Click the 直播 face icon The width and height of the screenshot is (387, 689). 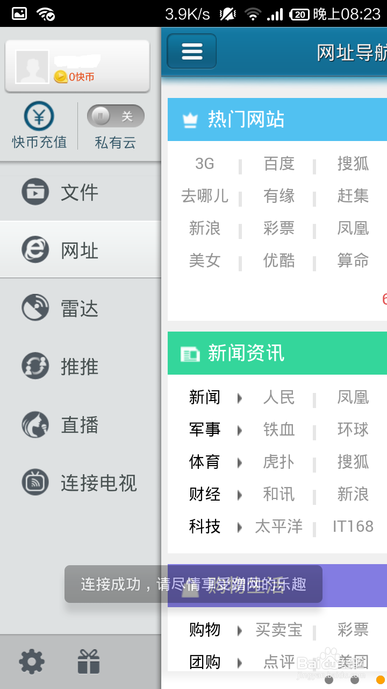tap(35, 424)
